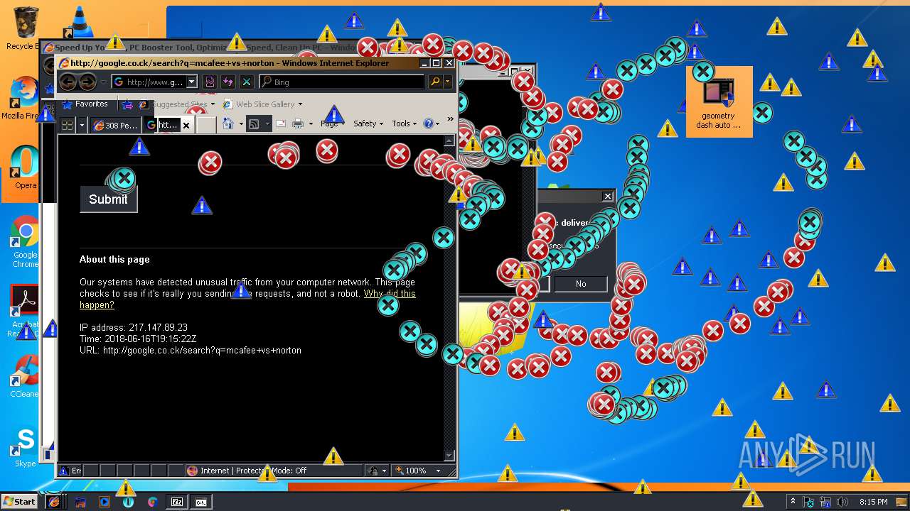
Task: Click in the Bing search box
Action: point(341,82)
